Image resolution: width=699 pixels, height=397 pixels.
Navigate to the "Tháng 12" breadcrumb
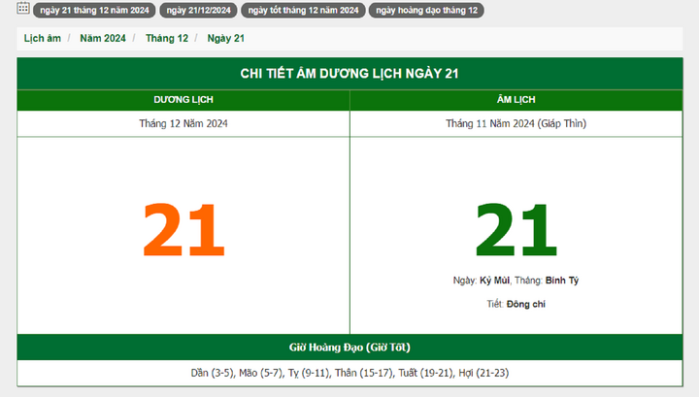[166, 38]
